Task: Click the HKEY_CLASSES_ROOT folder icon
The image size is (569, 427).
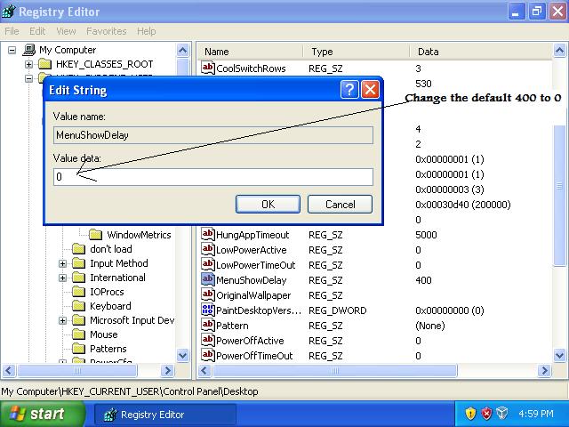Action: coord(45,64)
